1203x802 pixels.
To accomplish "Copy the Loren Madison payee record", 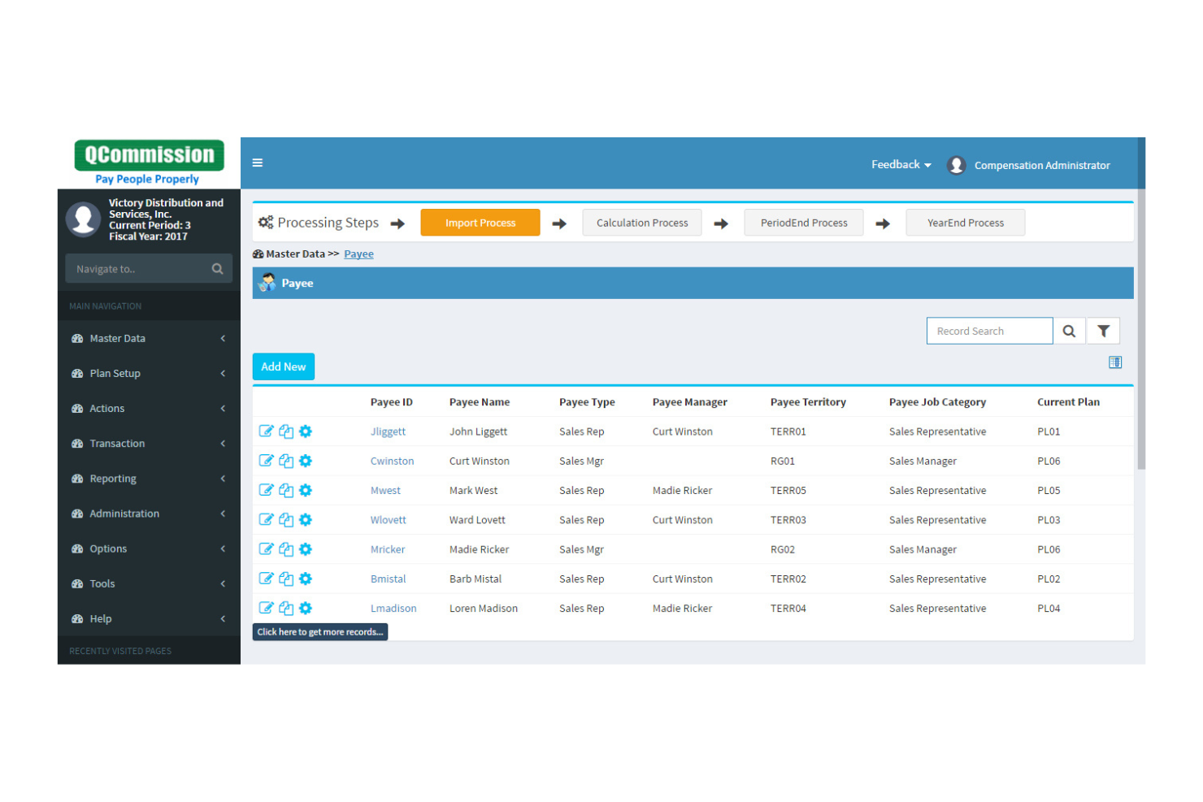I will (286, 608).
